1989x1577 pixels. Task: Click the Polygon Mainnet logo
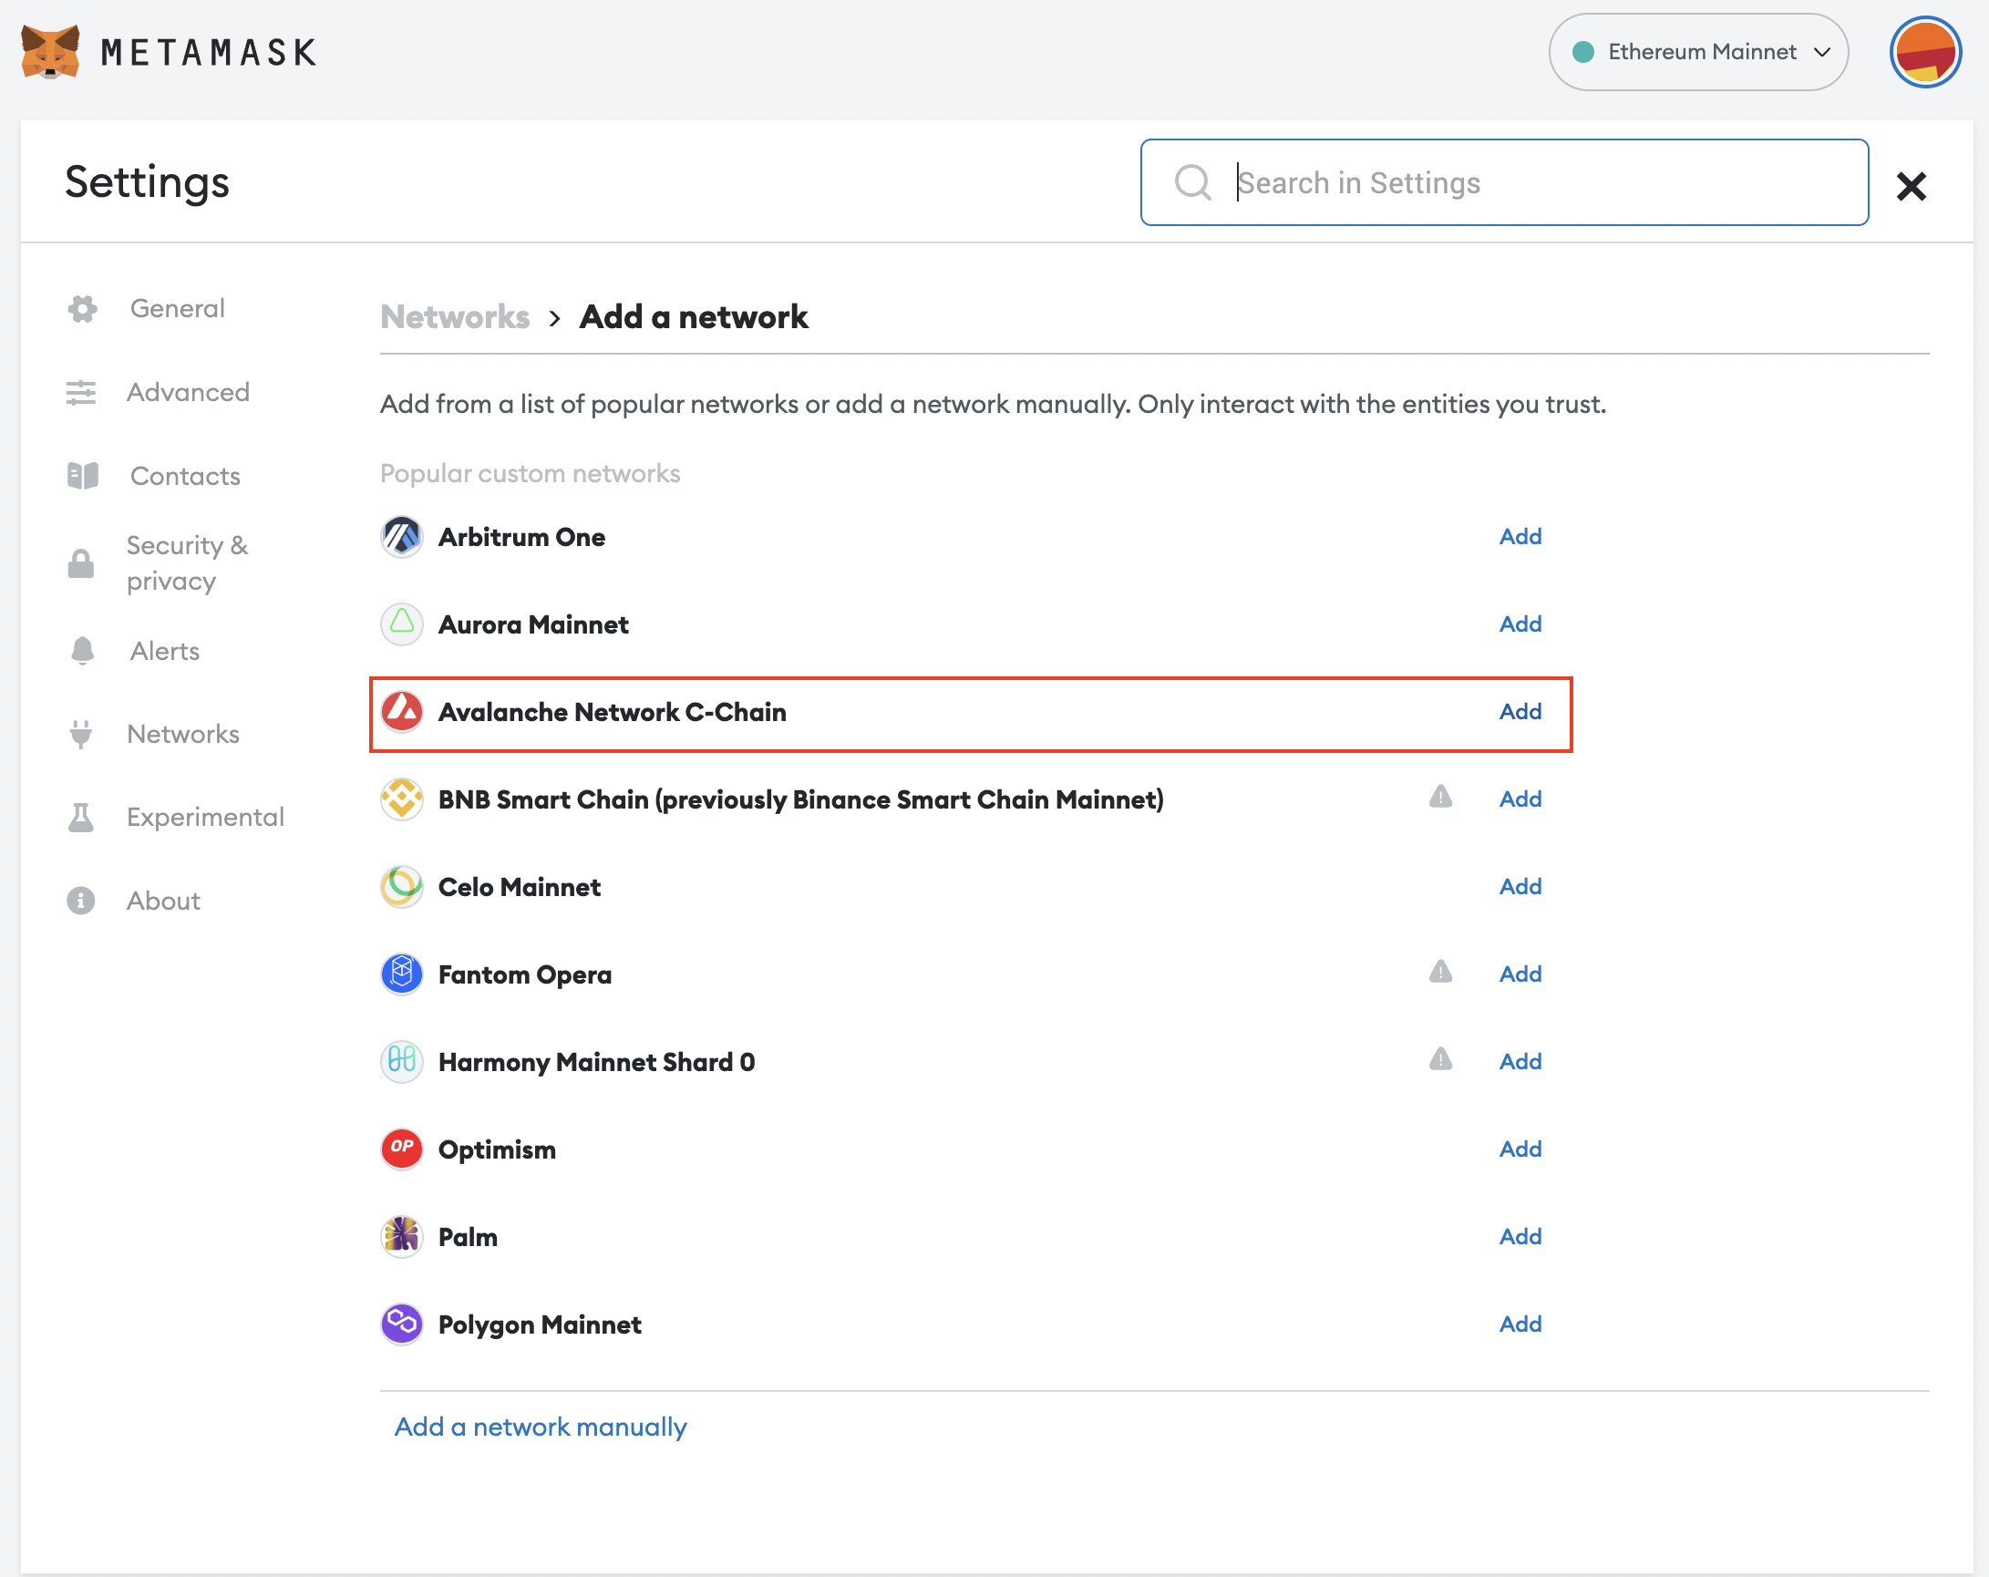pos(402,1324)
